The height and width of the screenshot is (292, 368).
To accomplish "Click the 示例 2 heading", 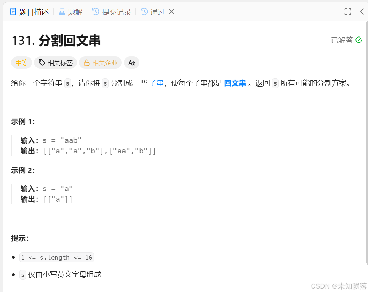I will tap(23, 170).
